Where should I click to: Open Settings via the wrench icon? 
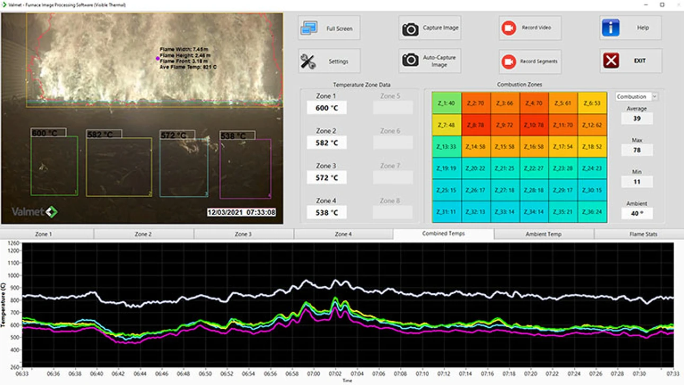tap(308, 62)
